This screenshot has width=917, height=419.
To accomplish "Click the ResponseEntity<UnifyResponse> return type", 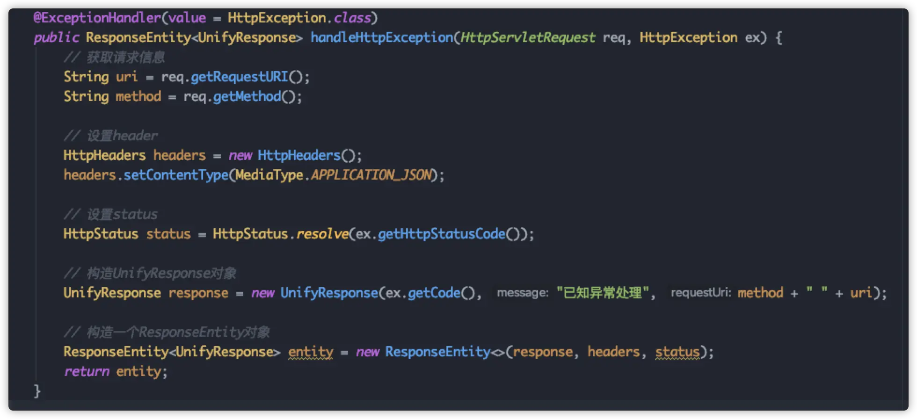I will click(195, 37).
